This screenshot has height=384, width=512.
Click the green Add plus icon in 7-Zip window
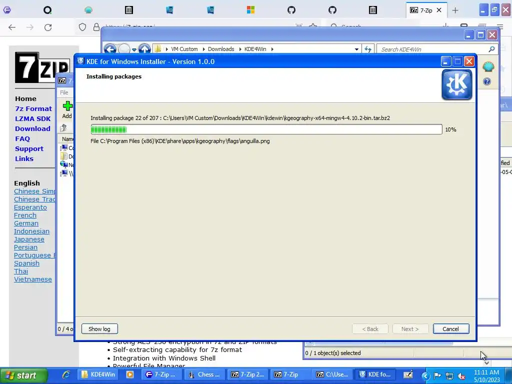click(x=67, y=106)
